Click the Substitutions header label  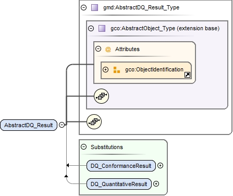coord(107,147)
